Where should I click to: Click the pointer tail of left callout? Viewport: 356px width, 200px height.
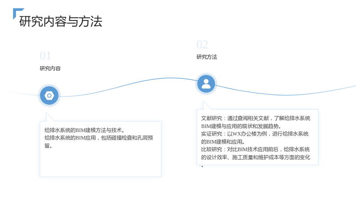[x=50, y=117]
